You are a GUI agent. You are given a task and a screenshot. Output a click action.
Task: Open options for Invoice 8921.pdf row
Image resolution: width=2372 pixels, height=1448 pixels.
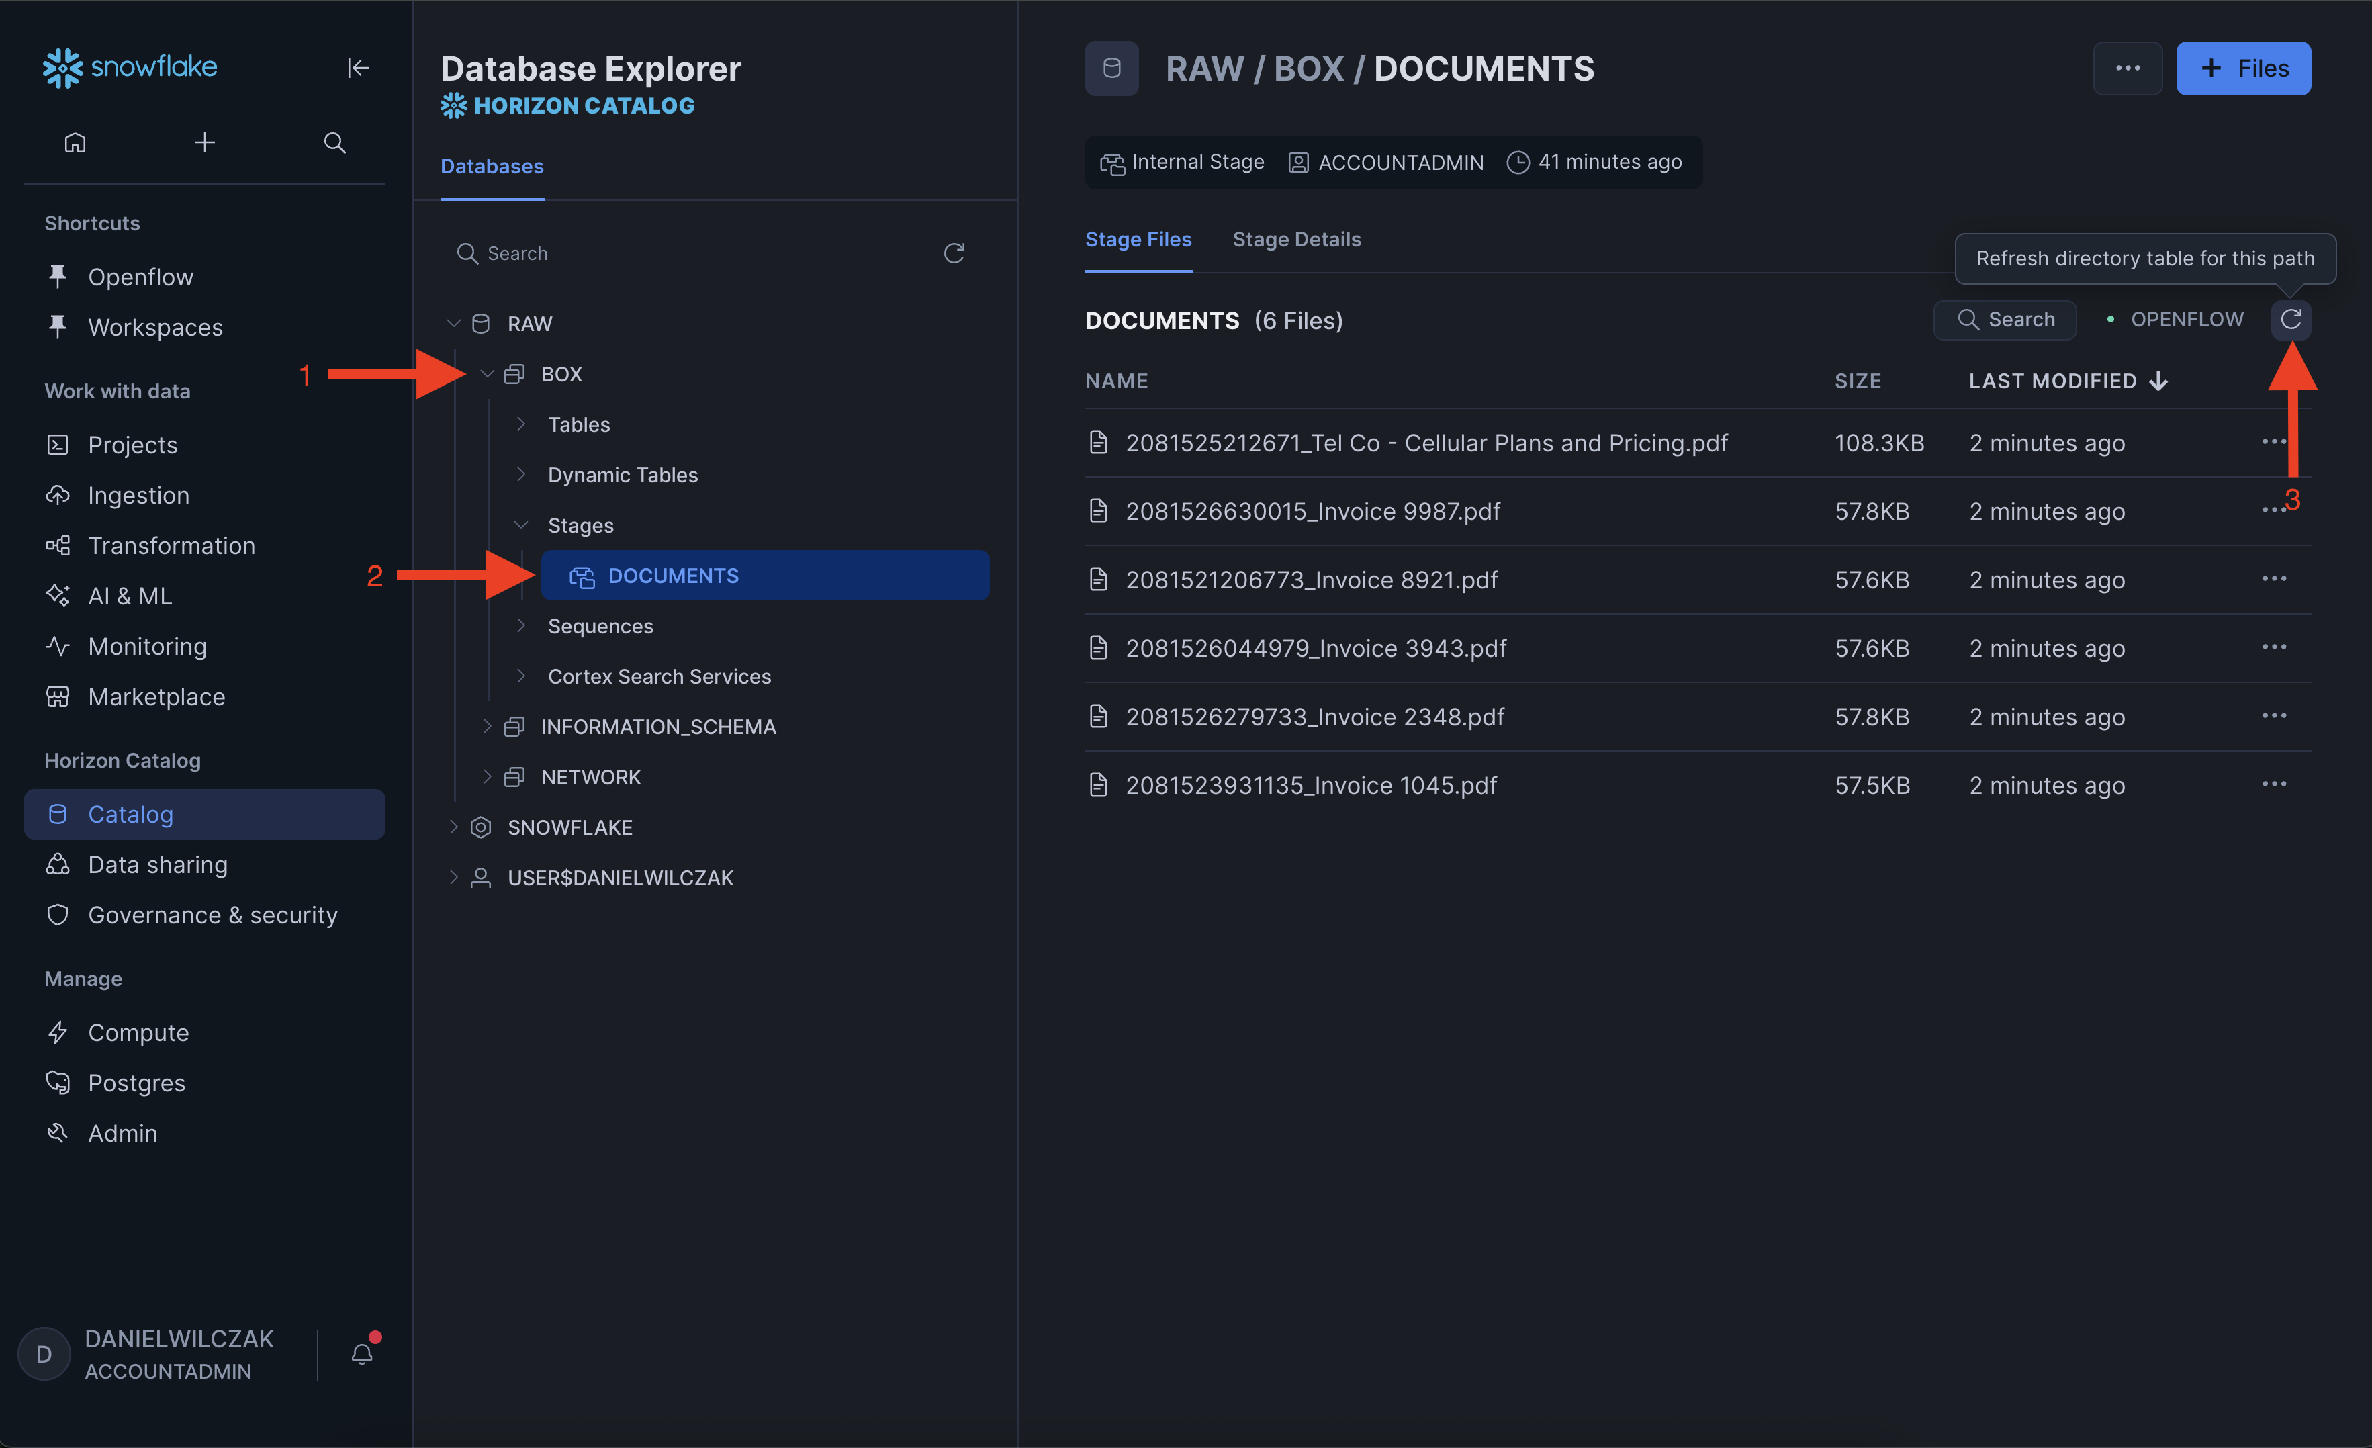pos(2274,579)
